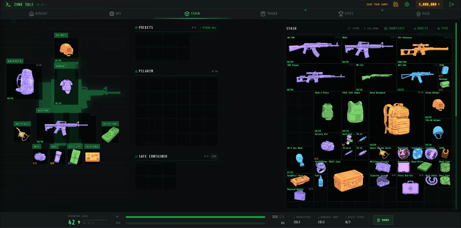Select the Hard Drive item

pyautogui.click(x=424, y=167)
